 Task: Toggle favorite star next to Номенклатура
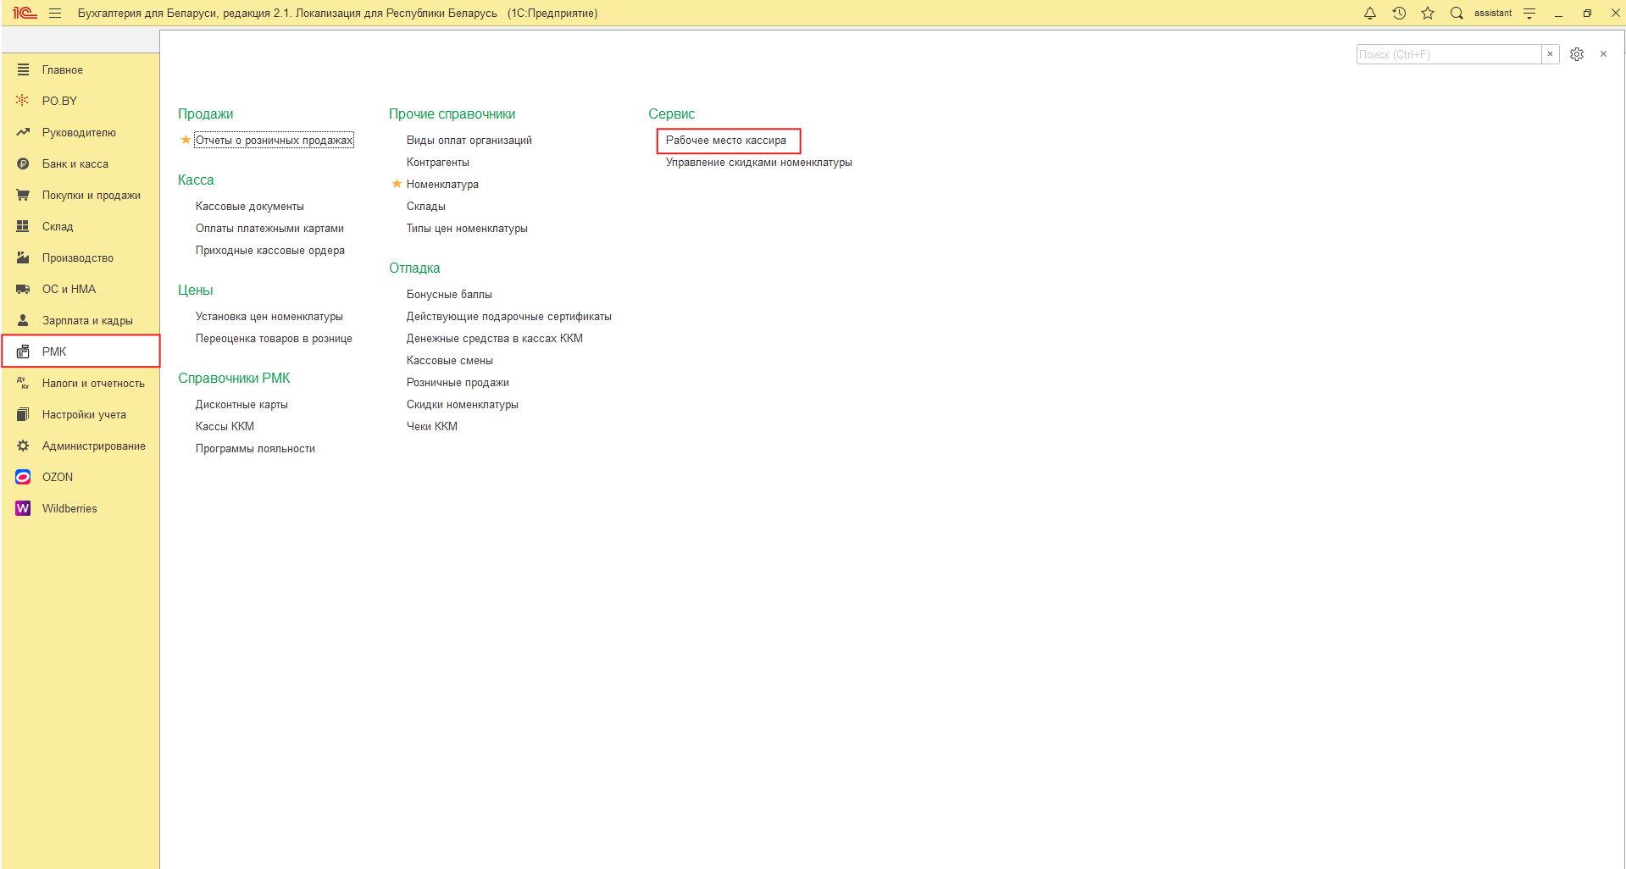click(x=397, y=184)
